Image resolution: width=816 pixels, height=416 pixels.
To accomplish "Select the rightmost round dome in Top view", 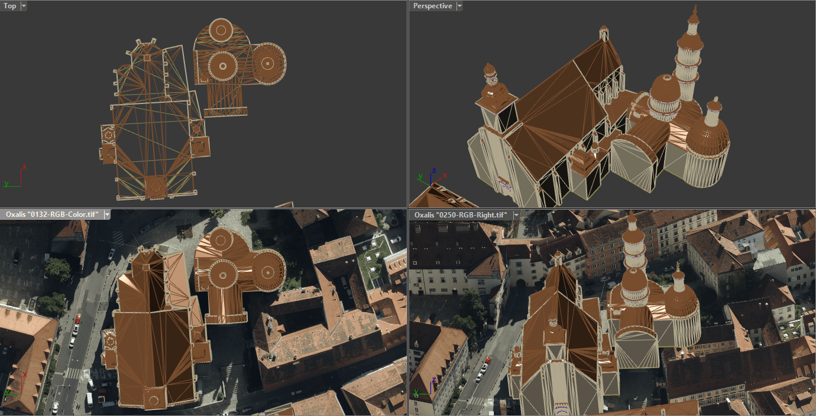I will click(x=268, y=62).
